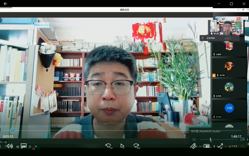Click the 扬声器 (Realtek(R) Audio) label
The height and width of the screenshot is (156, 249).
[x=206, y=131]
